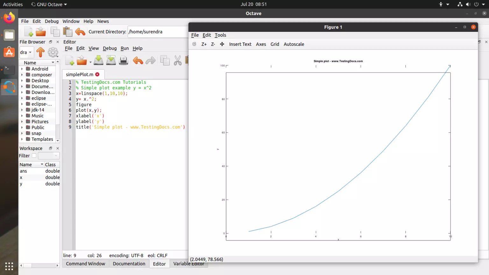Open the File Browser settings gear
The width and height of the screenshot is (489, 275).
point(53,52)
